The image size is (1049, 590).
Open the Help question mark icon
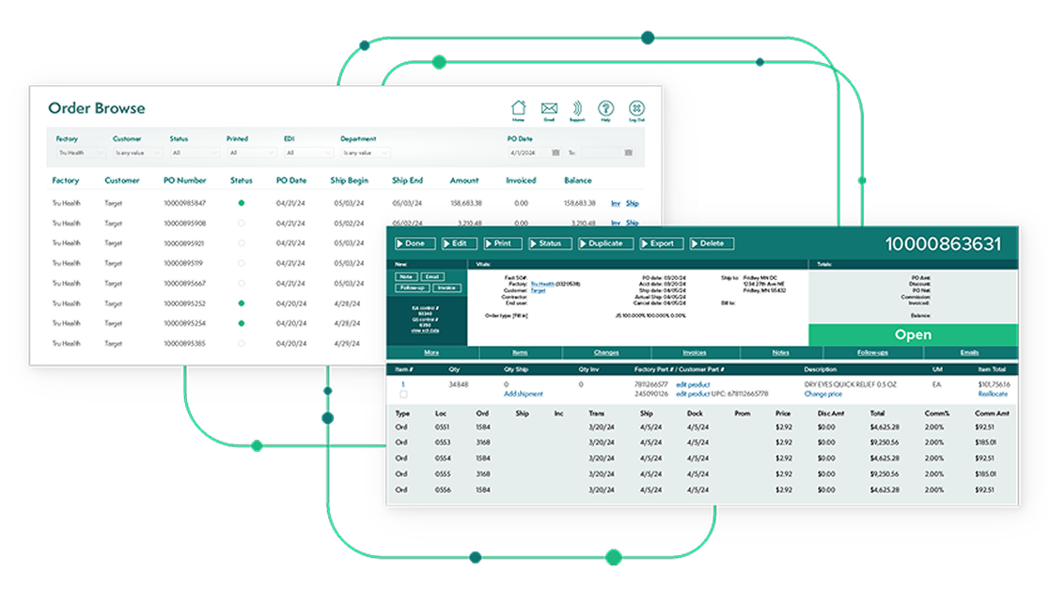coord(605,109)
